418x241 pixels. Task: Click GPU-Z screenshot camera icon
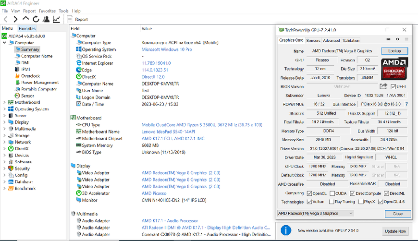(x=388, y=39)
